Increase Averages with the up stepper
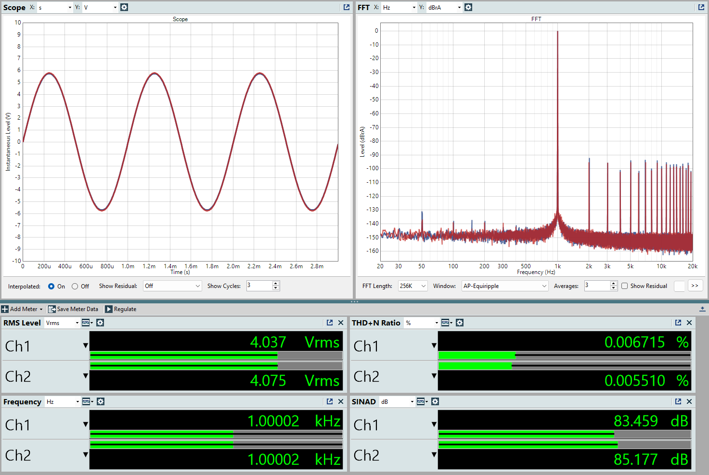Viewport: 709px width, 475px height. coord(613,284)
